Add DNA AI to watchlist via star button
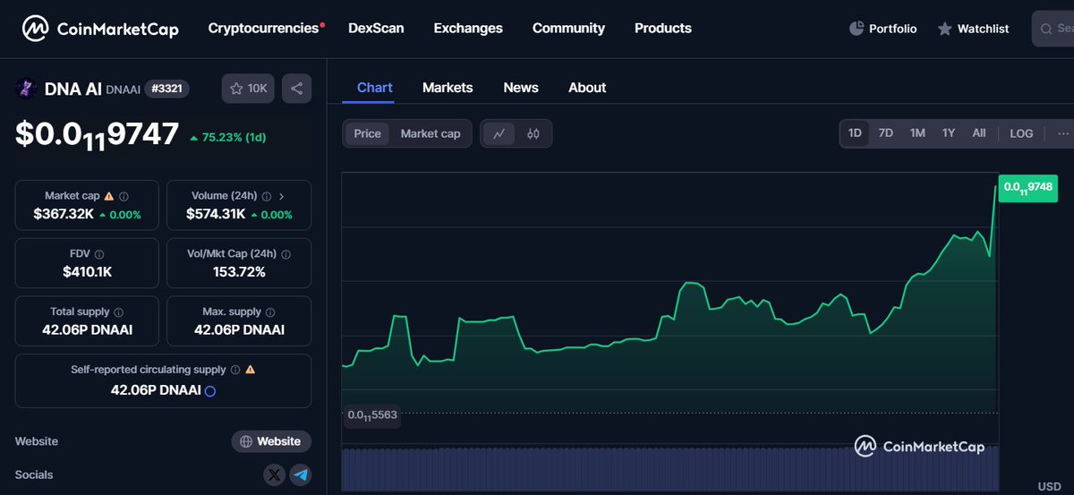The width and height of the screenshot is (1074, 495). pos(248,89)
